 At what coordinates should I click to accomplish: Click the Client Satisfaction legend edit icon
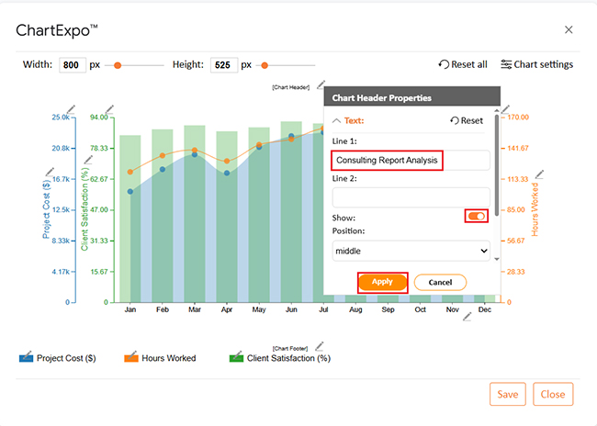click(x=235, y=357)
